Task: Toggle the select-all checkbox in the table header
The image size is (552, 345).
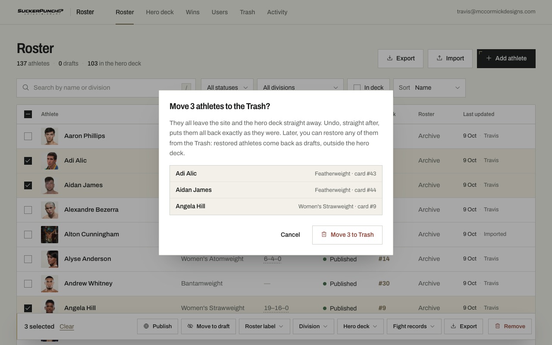Action: (28, 114)
